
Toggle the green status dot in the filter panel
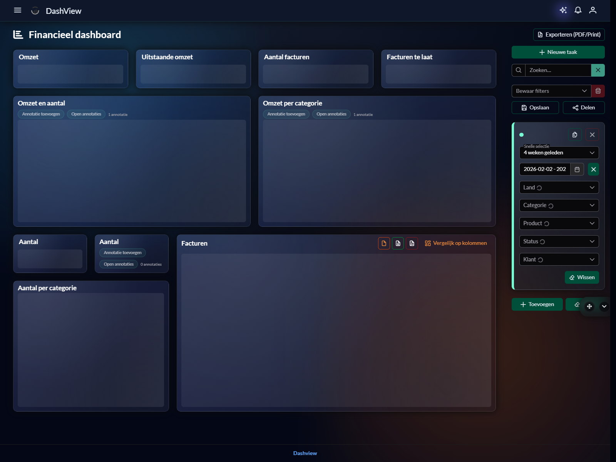(522, 135)
